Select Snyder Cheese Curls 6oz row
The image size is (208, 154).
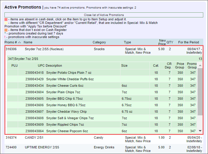(65, 86)
